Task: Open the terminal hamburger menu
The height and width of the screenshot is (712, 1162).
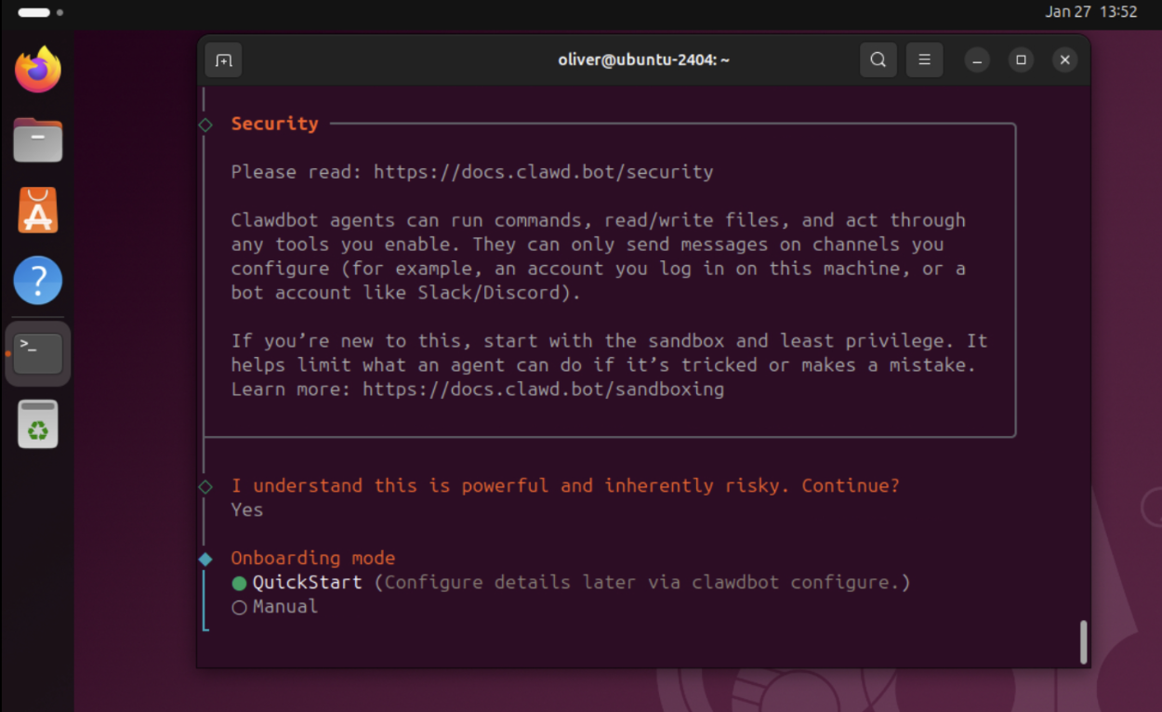Action: pyautogui.click(x=924, y=60)
